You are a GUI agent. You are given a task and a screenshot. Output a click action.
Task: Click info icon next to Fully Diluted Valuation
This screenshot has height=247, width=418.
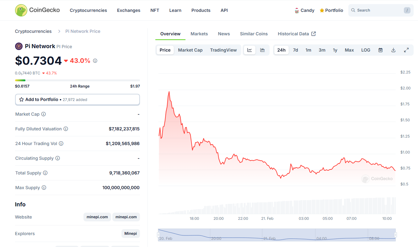coord(66,129)
